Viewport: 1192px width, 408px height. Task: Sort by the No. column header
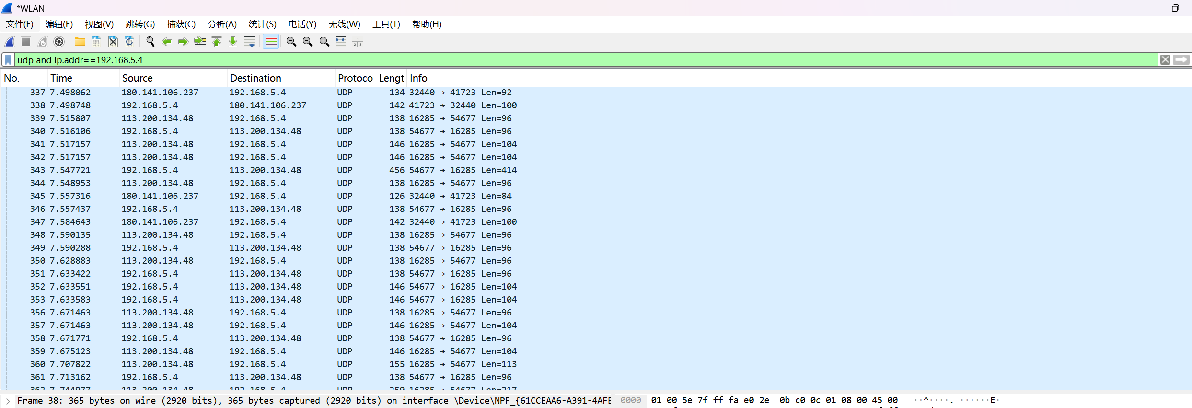pyautogui.click(x=24, y=78)
